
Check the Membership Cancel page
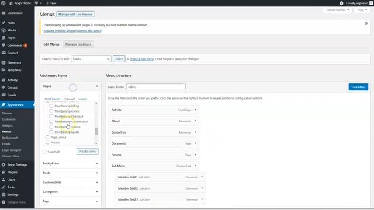[x=51, y=111]
